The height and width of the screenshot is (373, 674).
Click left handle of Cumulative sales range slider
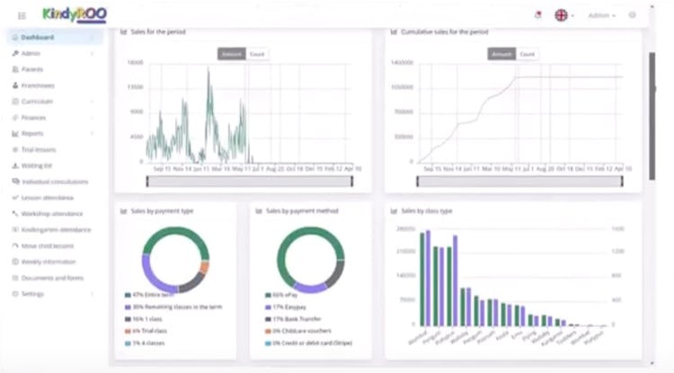pos(417,182)
